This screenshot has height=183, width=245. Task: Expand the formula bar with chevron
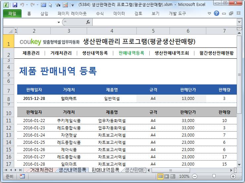point(239,22)
